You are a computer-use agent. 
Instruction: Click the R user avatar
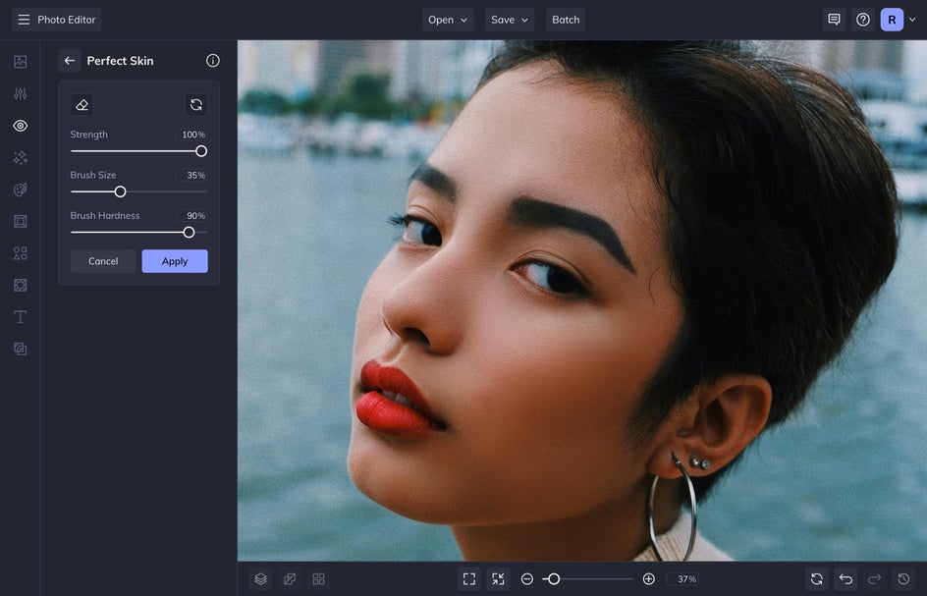[892, 20]
